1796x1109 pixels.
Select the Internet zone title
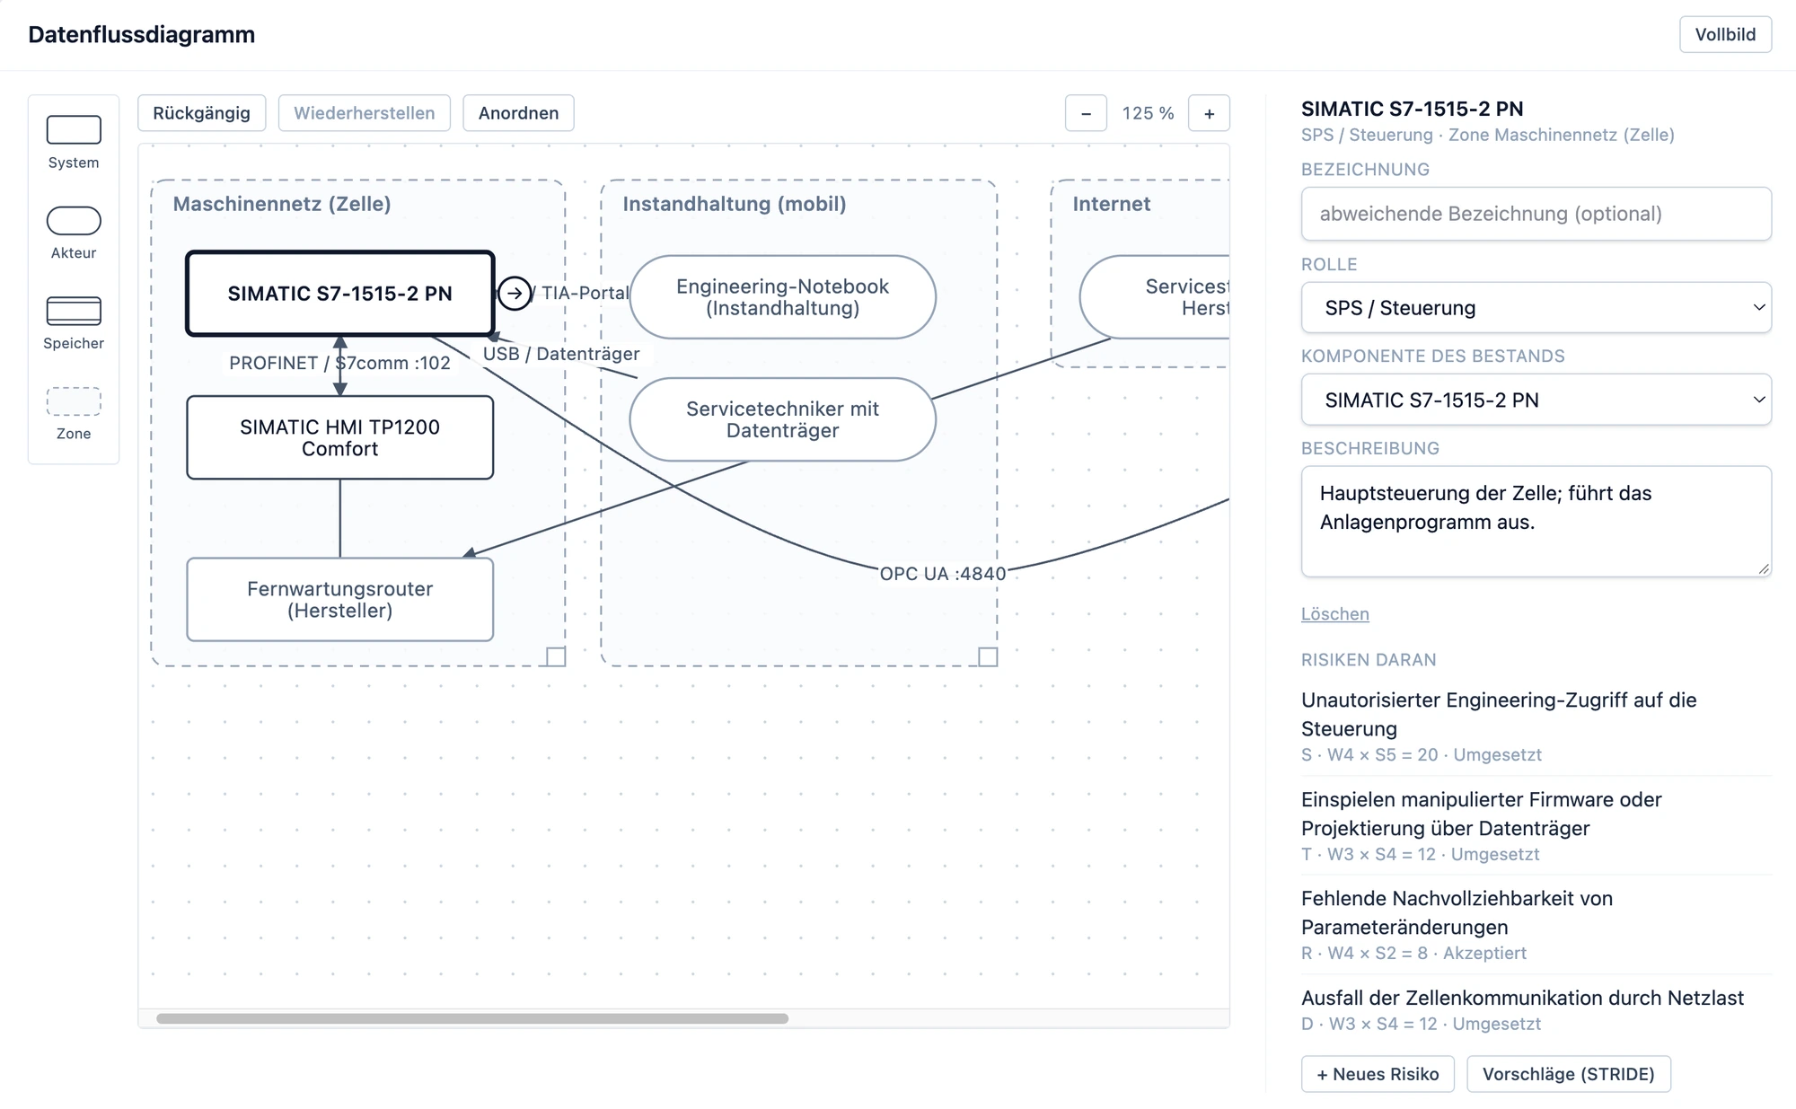1111,204
